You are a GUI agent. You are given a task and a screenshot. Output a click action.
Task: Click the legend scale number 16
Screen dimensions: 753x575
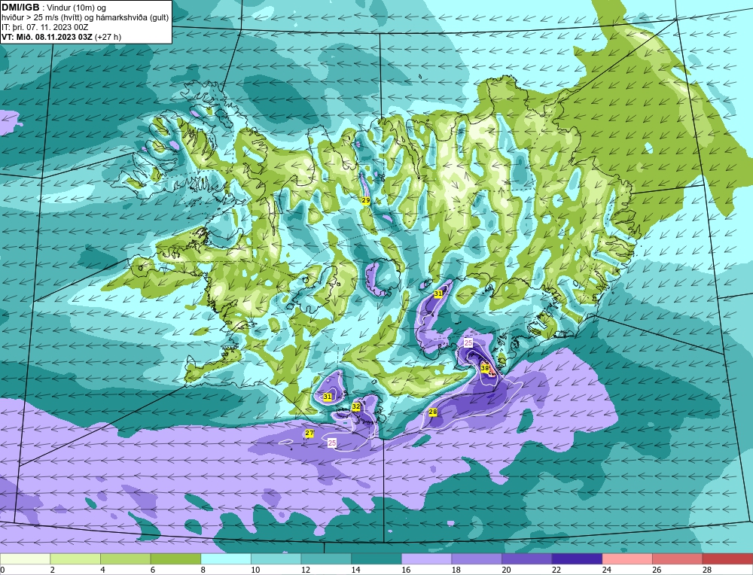point(406,570)
